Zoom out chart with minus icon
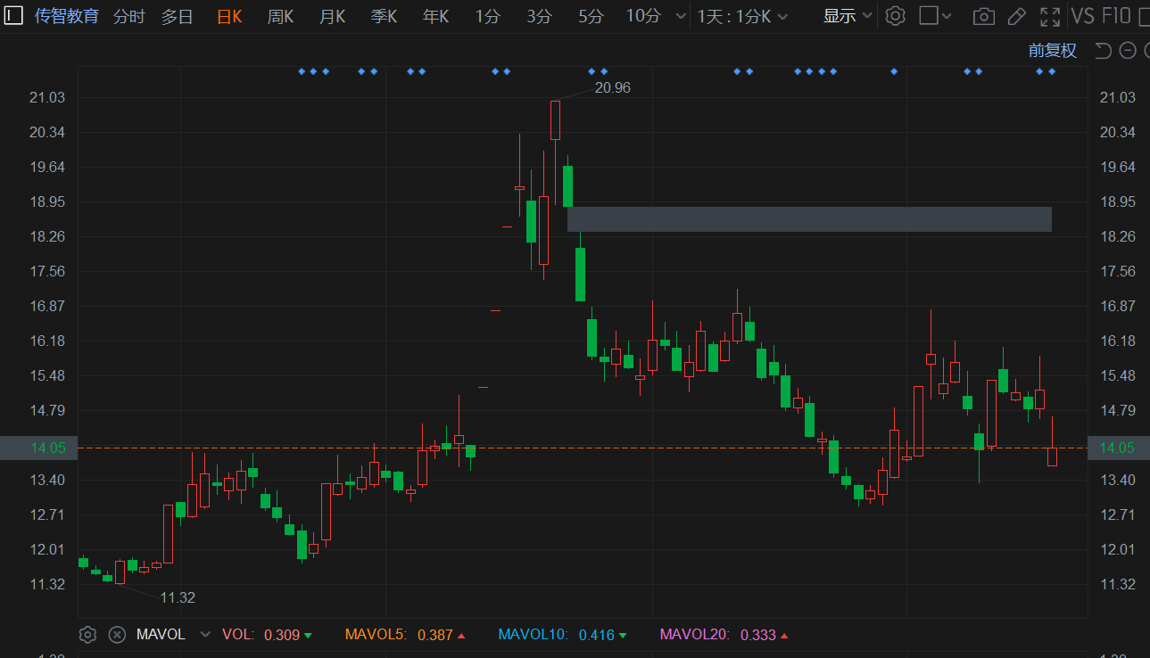This screenshot has height=658, width=1150. [x=1127, y=51]
